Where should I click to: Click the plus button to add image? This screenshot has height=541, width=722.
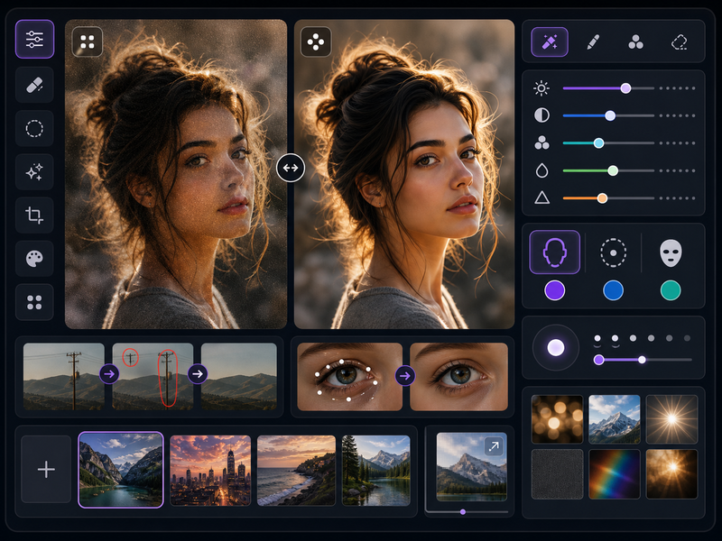[46, 469]
